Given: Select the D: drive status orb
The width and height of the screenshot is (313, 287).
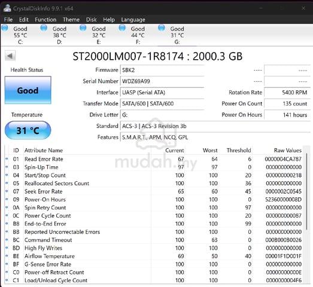Looking at the screenshot, I should click(44, 28).
